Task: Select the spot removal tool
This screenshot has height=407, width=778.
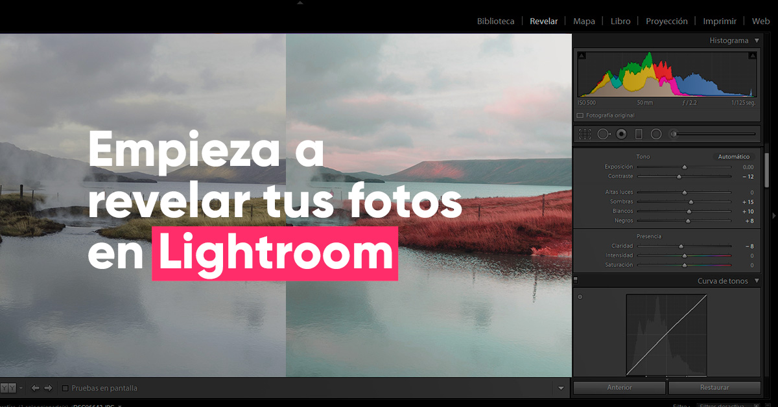Action: point(604,134)
